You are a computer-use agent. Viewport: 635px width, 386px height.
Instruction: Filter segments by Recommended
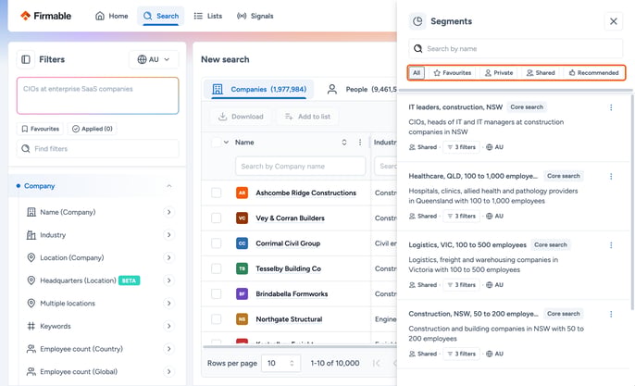pyautogui.click(x=593, y=73)
